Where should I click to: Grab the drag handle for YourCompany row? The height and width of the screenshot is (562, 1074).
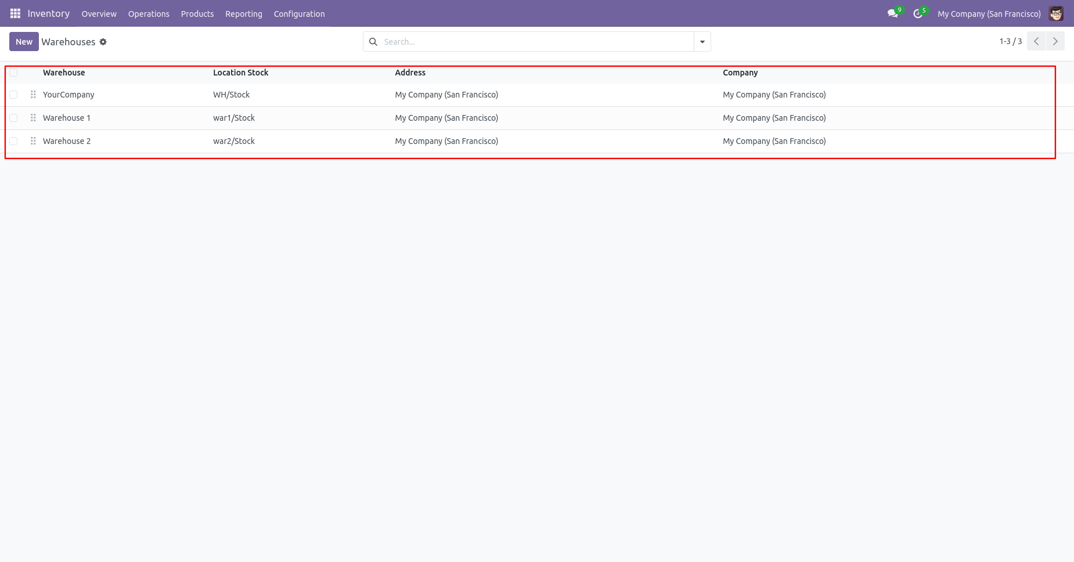pyautogui.click(x=33, y=95)
